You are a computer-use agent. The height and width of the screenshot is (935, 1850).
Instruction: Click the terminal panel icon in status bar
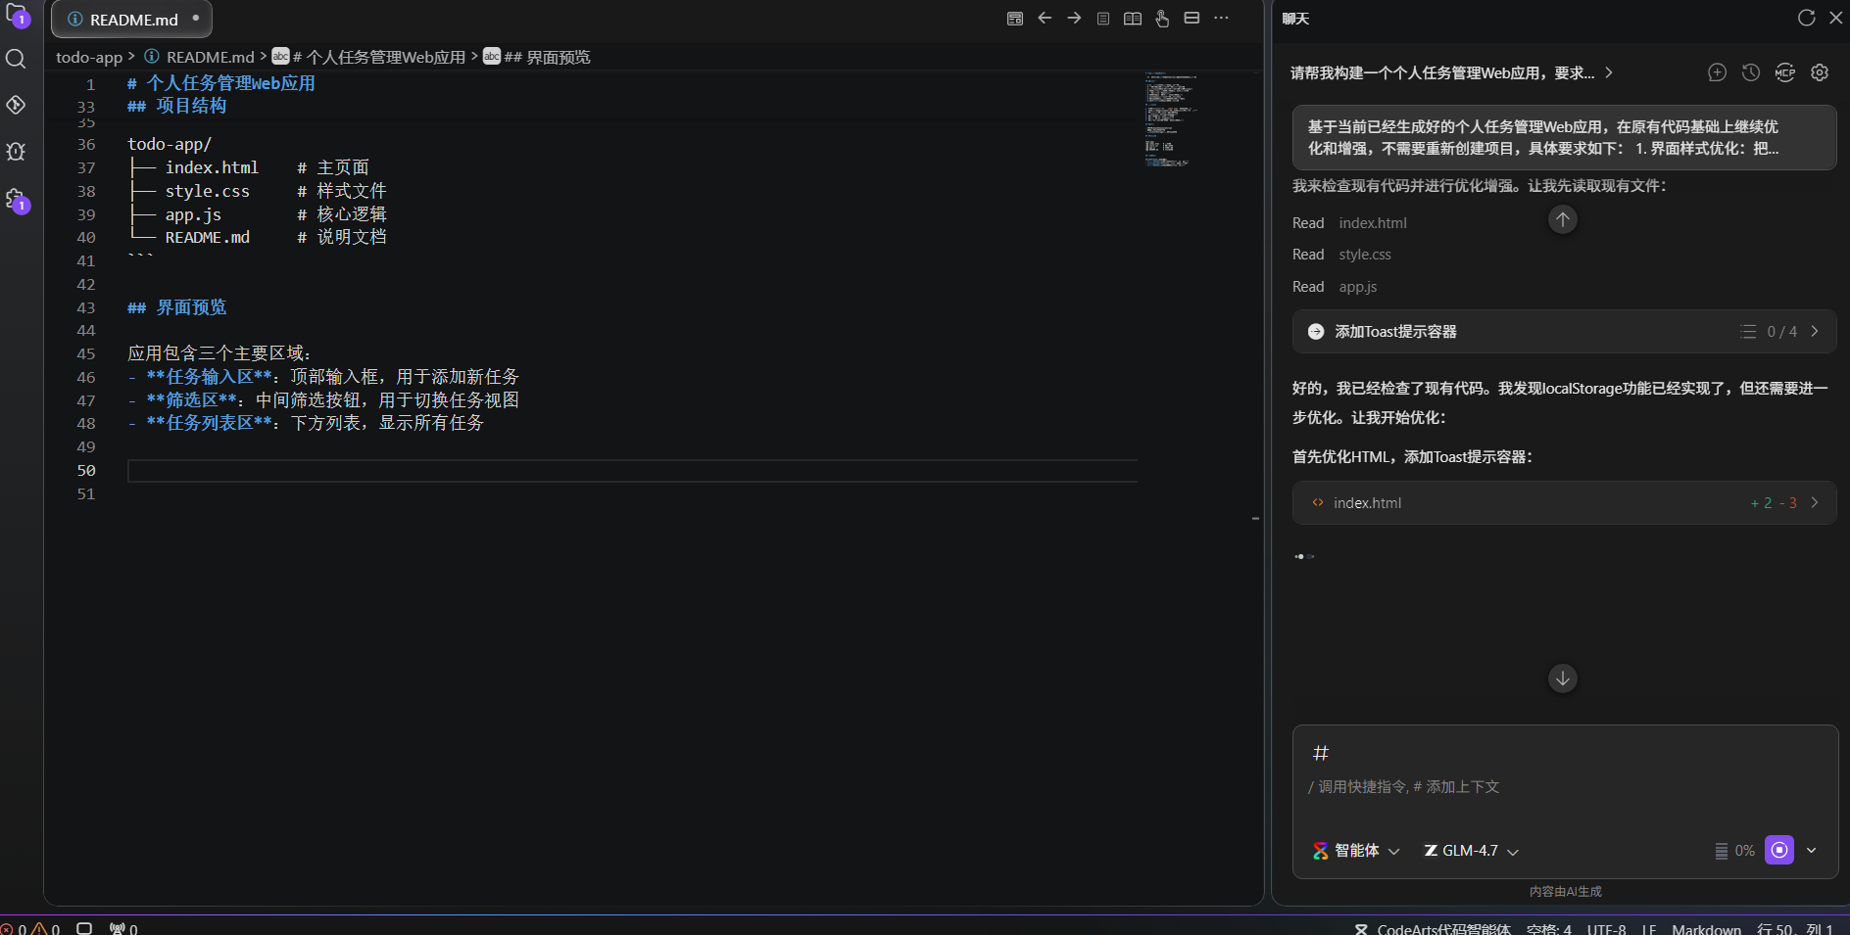[84, 928]
